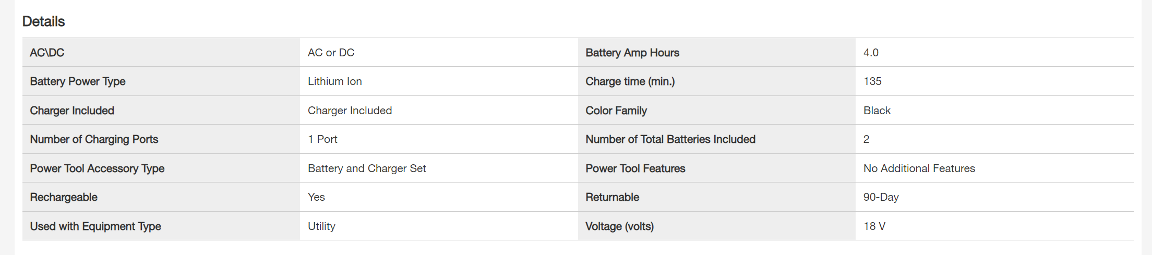Click the Charge time (min.) label

pyautogui.click(x=630, y=81)
